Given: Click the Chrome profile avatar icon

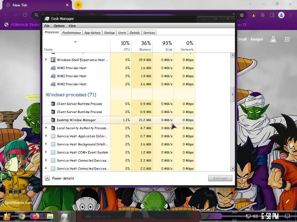Looking at the screenshot, I should pos(281,15).
